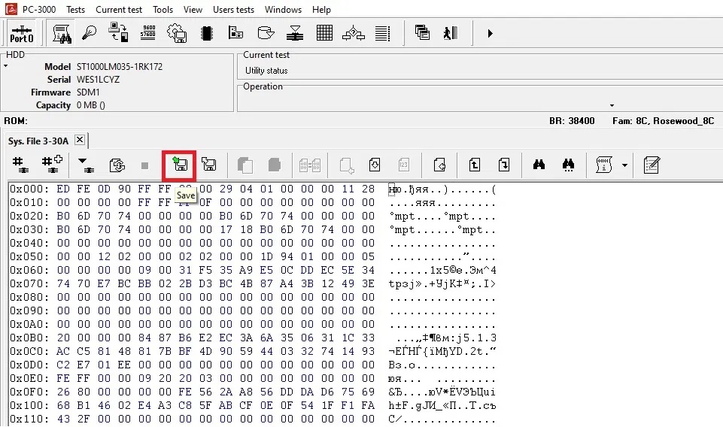The image size is (723, 427).
Task: Open the Tests menu
Action: 75,10
